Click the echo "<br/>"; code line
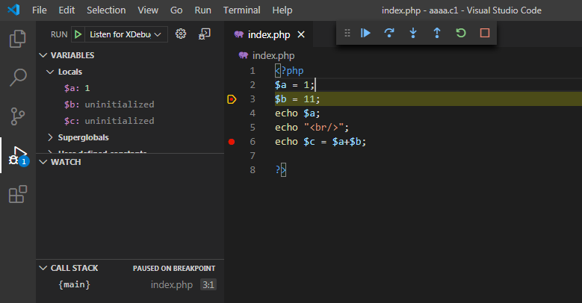 pos(312,127)
